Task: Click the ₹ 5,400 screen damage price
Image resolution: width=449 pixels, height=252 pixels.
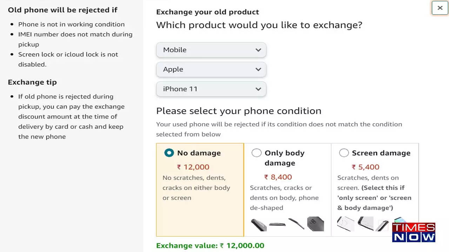Action: (x=366, y=167)
